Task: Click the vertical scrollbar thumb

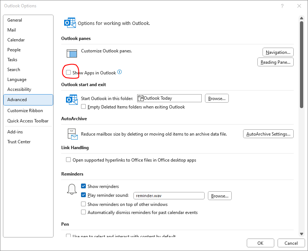Action: coord(301,64)
